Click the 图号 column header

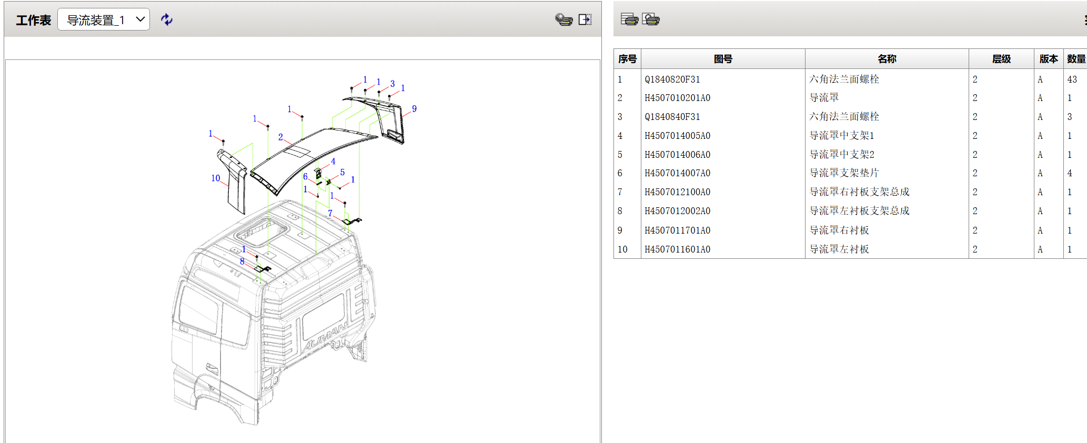pos(722,59)
